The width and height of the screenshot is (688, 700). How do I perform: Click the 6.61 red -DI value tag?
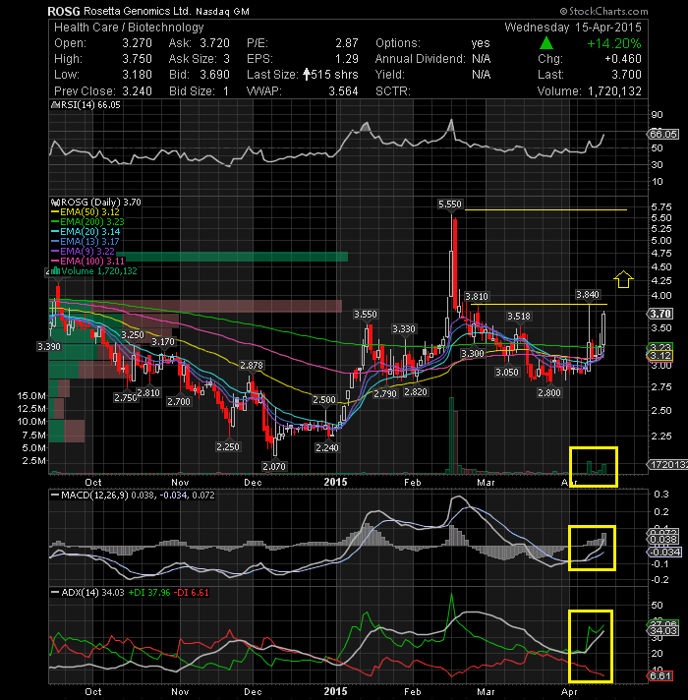pyautogui.click(x=659, y=675)
